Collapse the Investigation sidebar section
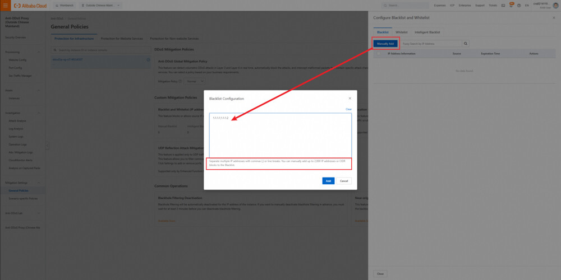 tap(39, 113)
